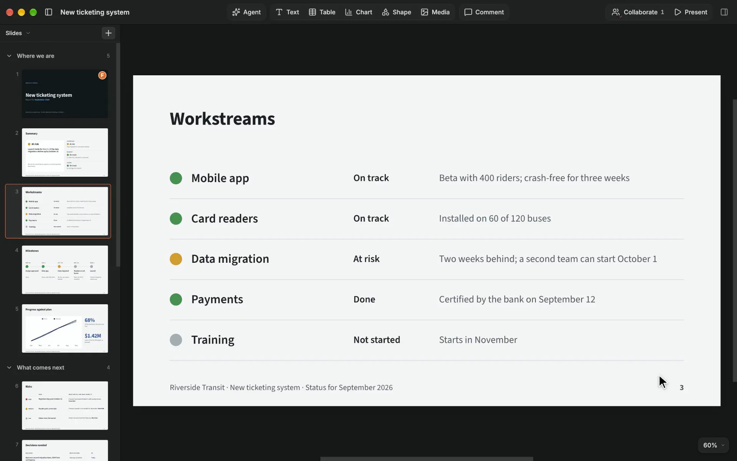Image resolution: width=737 pixels, height=461 pixels.
Task: Select slide 1 title thumbnail
Action: [x=65, y=94]
